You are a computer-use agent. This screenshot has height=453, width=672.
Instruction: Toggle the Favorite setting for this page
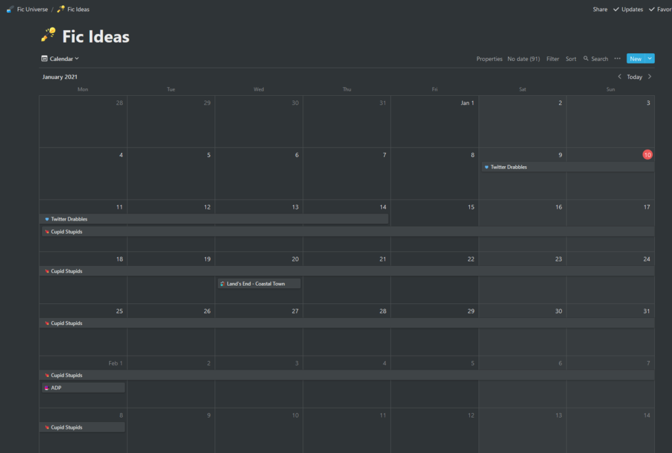[660, 9]
